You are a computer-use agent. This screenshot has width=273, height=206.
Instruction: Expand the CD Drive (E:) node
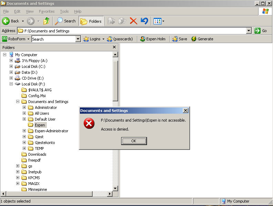coord(11,78)
